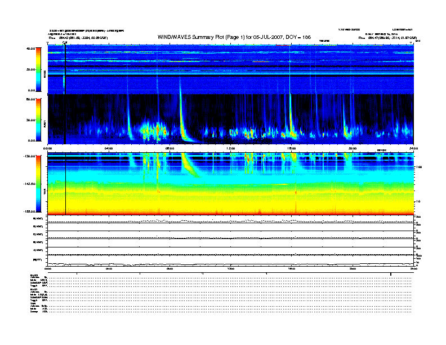Viewport: 446px width, 345px height.
Task: Click the strong burst near 16:00 in RAD1
Action: [291, 120]
